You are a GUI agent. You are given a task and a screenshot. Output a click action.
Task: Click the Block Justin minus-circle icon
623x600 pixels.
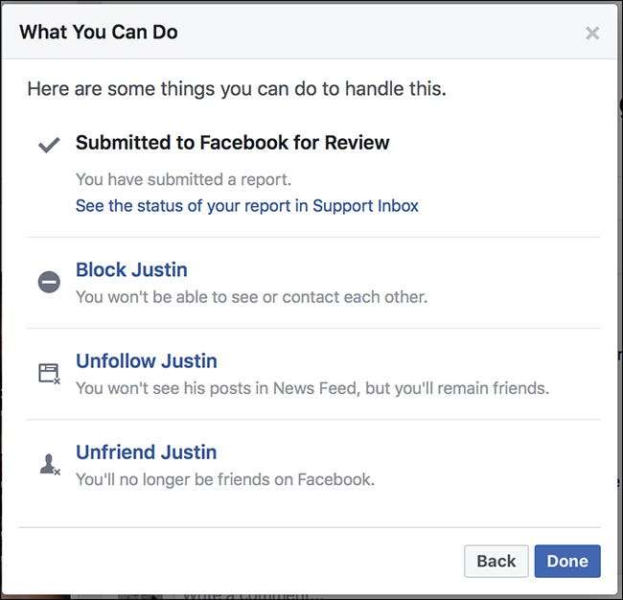[49, 283]
